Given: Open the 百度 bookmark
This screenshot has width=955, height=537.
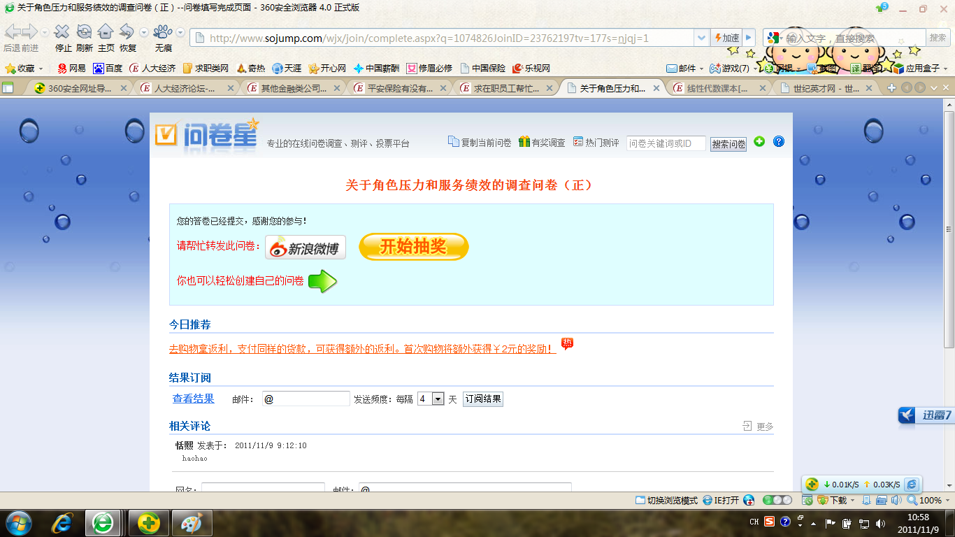Looking at the screenshot, I should click(x=108, y=69).
